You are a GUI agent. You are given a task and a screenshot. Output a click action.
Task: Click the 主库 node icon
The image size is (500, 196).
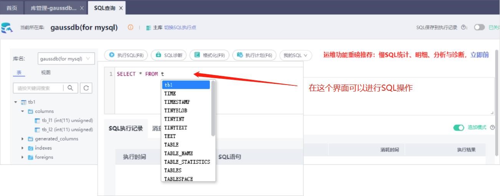coord(149,28)
